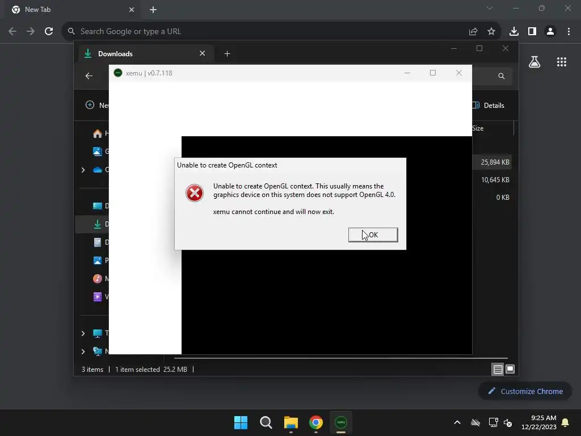Image resolution: width=581 pixels, height=436 pixels.
Task: Open the taskbar clock and date
Action: click(539, 422)
